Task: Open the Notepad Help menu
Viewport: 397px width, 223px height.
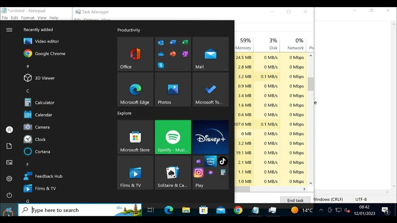Action: pyautogui.click(x=54, y=18)
